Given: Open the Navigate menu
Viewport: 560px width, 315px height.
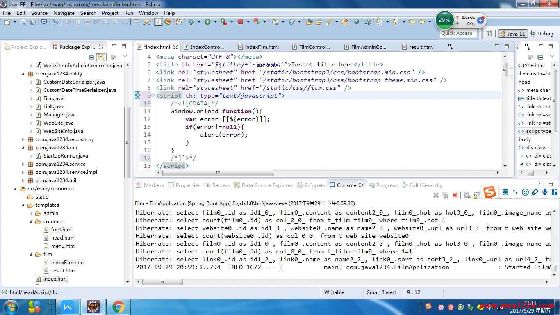Looking at the screenshot, I should [x=64, y=13].
